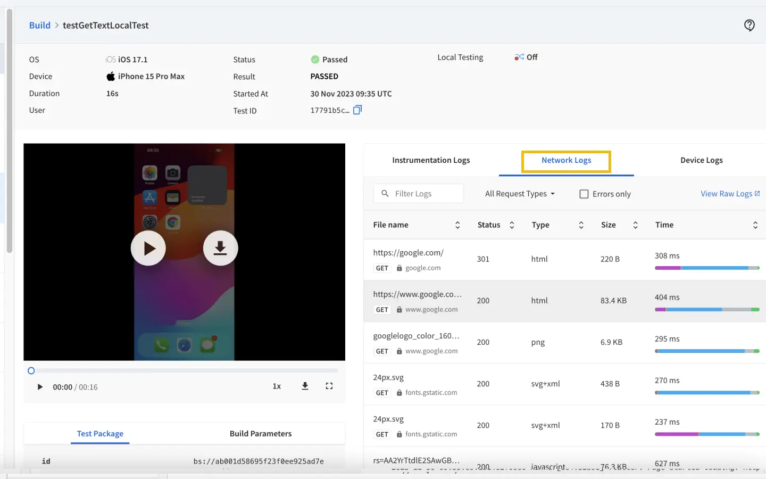This screenshot has height=479, width=766.
Task: Sort network logs by Status column
Action: click(x=512, y=225)
